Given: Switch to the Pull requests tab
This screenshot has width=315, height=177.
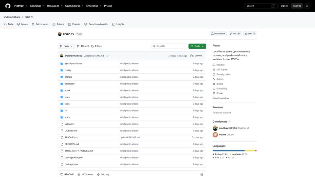Looking at the screenshot, I should click(40, 24).
